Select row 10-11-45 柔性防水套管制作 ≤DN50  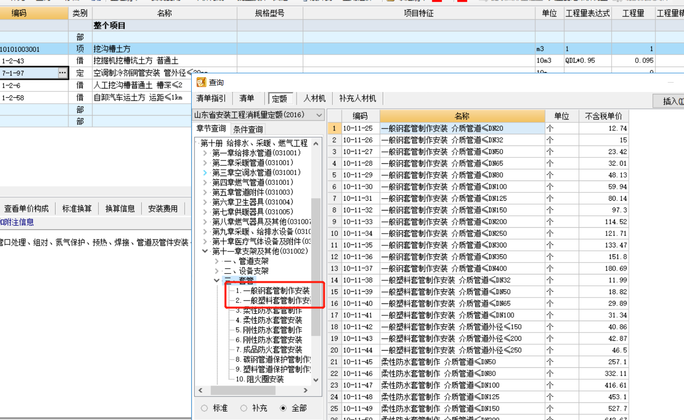(x=478, y=361)
